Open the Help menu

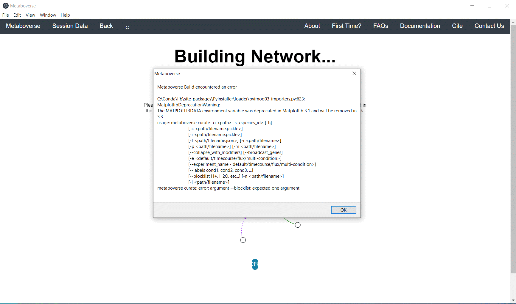coord(65,15)
